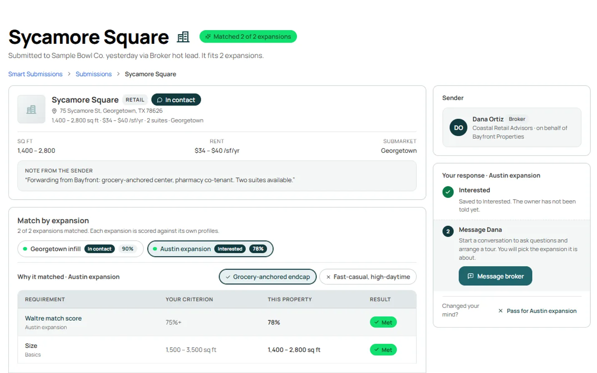Click the Met badge in the Size row
597x373 pixels.
383,350
